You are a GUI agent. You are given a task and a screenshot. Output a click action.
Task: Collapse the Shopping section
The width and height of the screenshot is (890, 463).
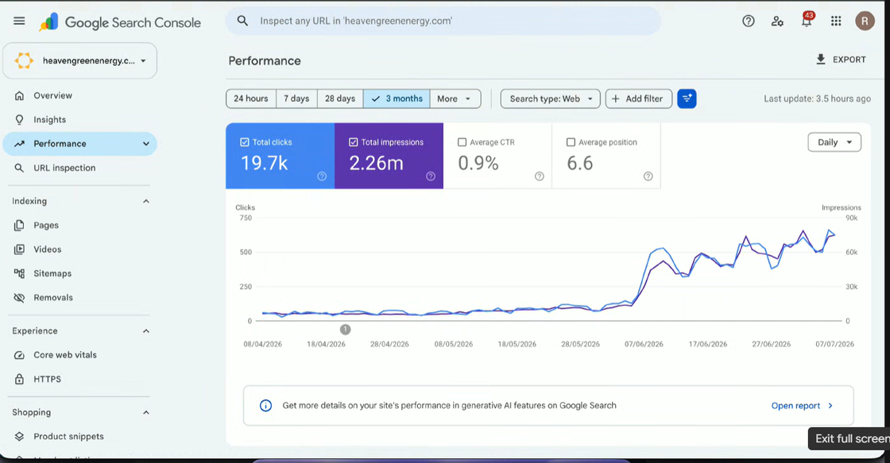pos(146,412)
